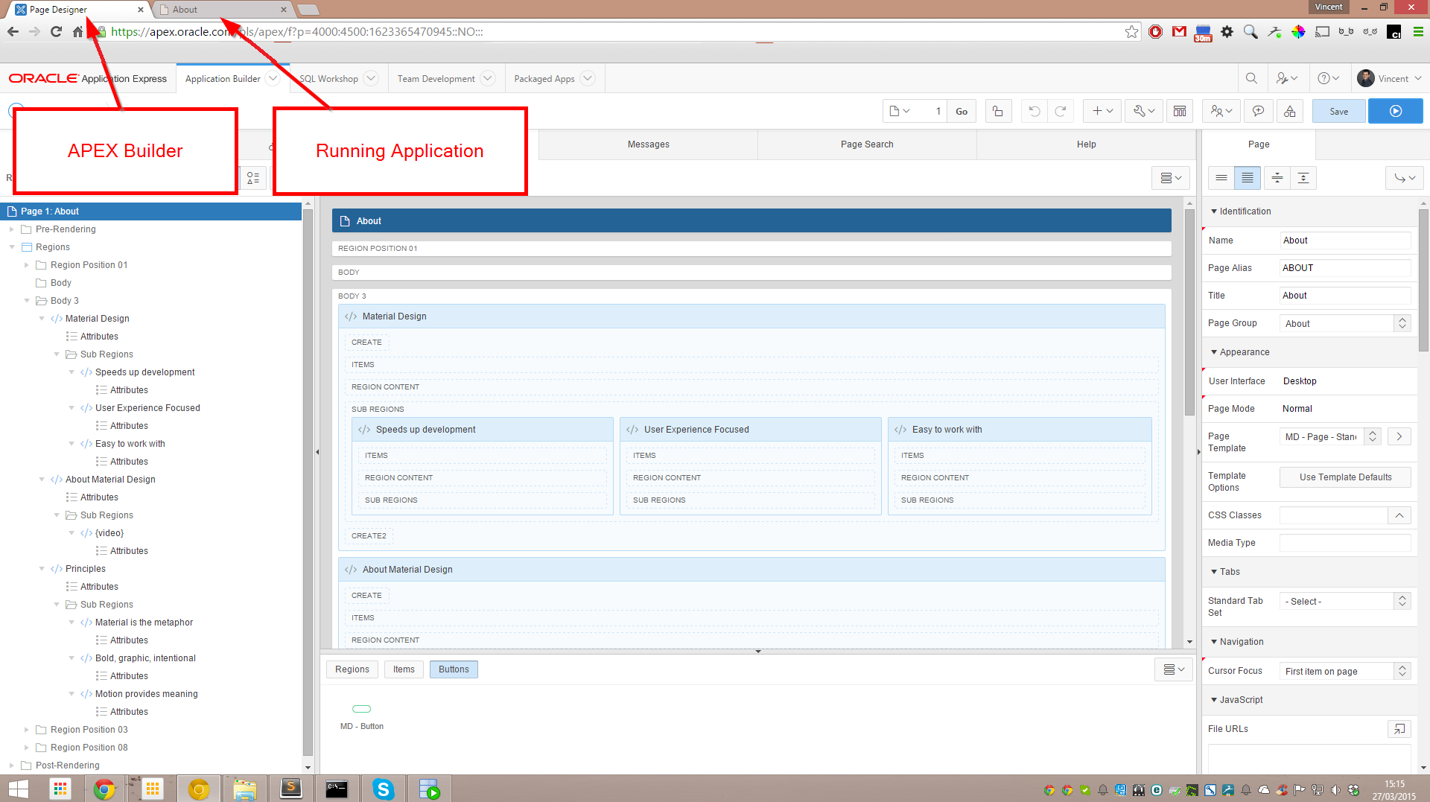Viewport: 1430px width, 802px height.
Task: Open Component View columns icon
Action: [1180, 111]
